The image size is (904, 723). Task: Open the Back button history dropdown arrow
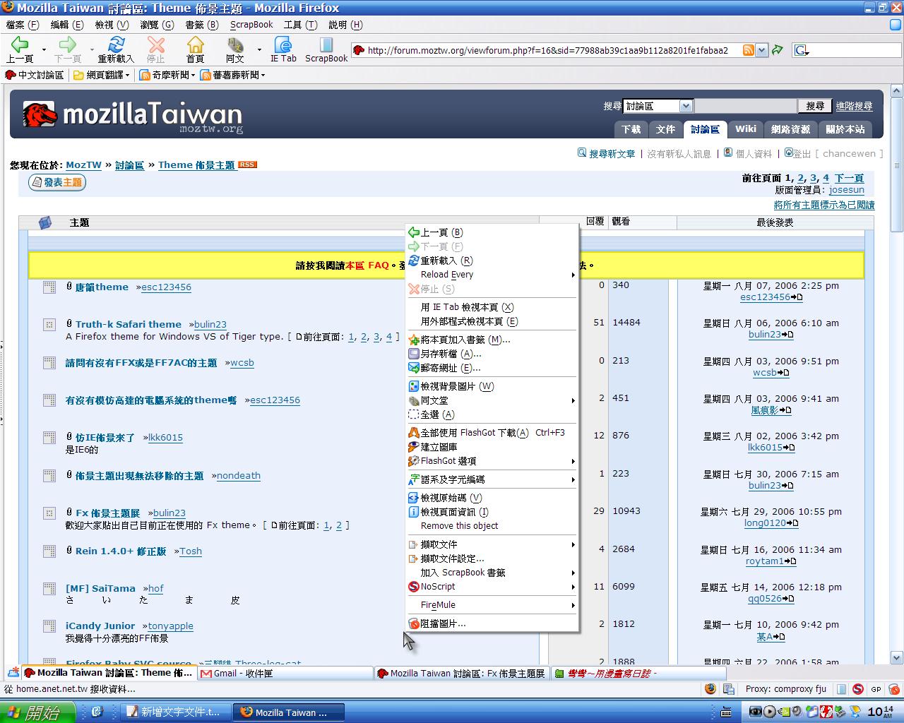tap(44, 50)
